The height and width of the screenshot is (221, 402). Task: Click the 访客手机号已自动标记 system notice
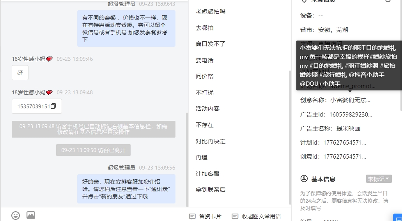click(x=94, y=129)
